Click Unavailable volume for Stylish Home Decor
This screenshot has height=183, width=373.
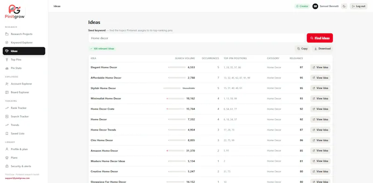[x=189, y=88]
